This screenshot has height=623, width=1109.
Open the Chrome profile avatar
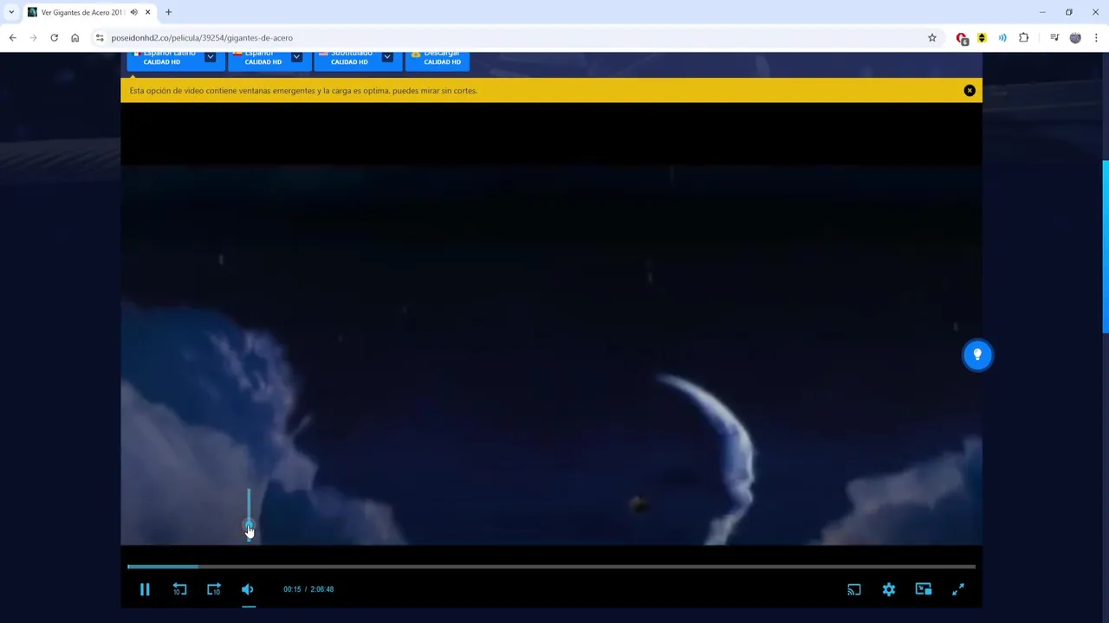1075,38
